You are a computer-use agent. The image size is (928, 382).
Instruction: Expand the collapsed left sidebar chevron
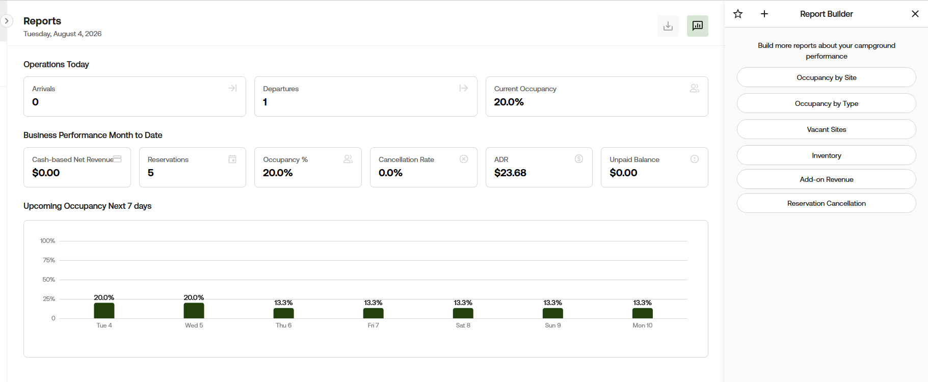tap(7, 21)
